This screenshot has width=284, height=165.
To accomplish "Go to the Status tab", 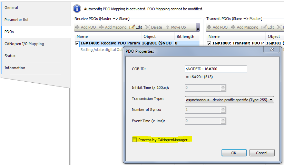I will click(x=36, y=56).
